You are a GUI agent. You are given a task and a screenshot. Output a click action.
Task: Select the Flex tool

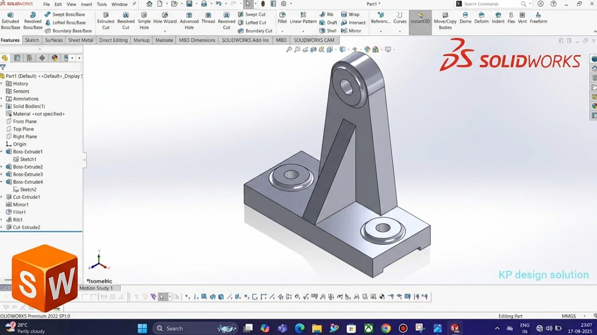tap(511, 18)
